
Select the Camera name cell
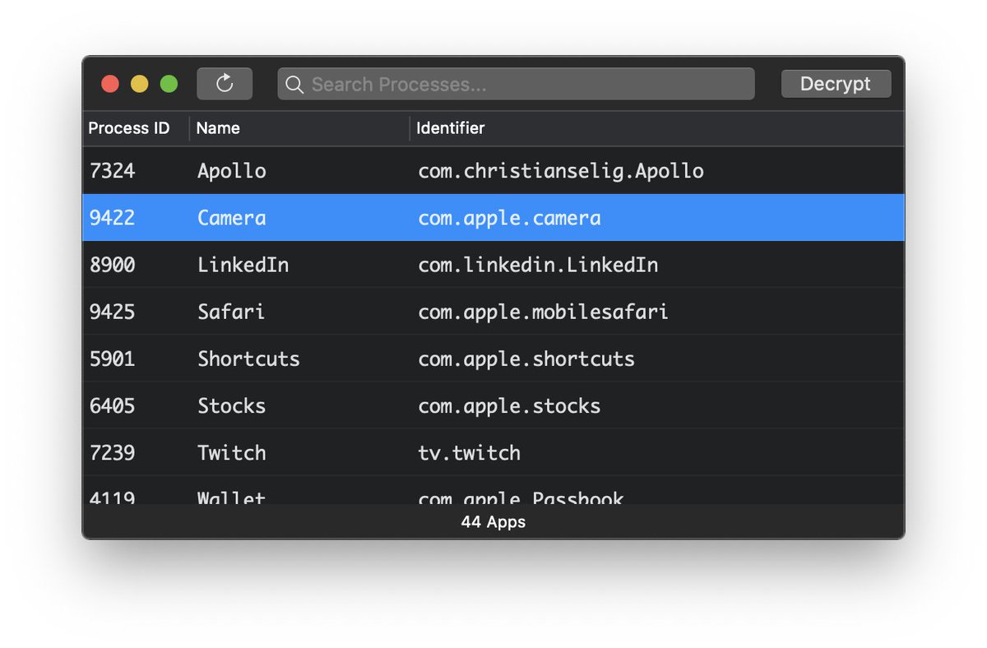point(232,218)
